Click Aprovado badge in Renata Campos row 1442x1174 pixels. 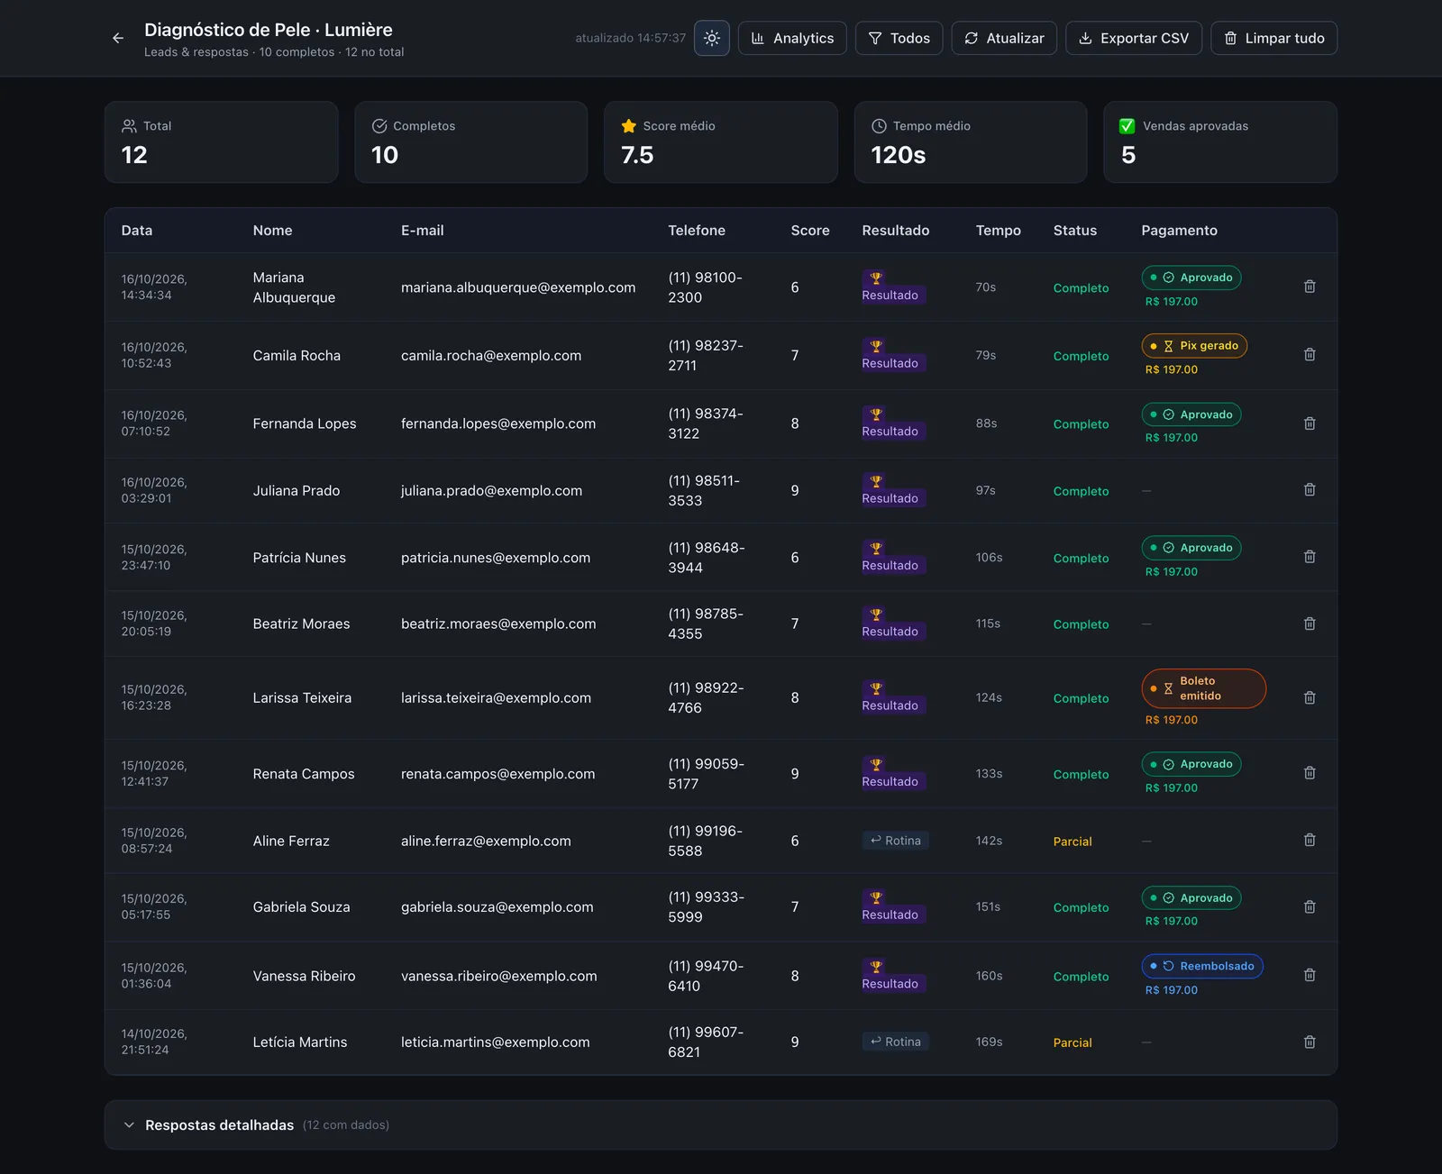(1191, 764)
